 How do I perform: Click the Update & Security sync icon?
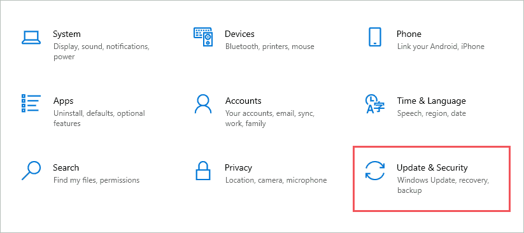374,171
